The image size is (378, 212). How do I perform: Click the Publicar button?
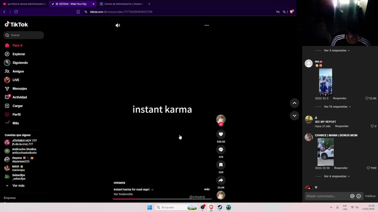point(370,196)
